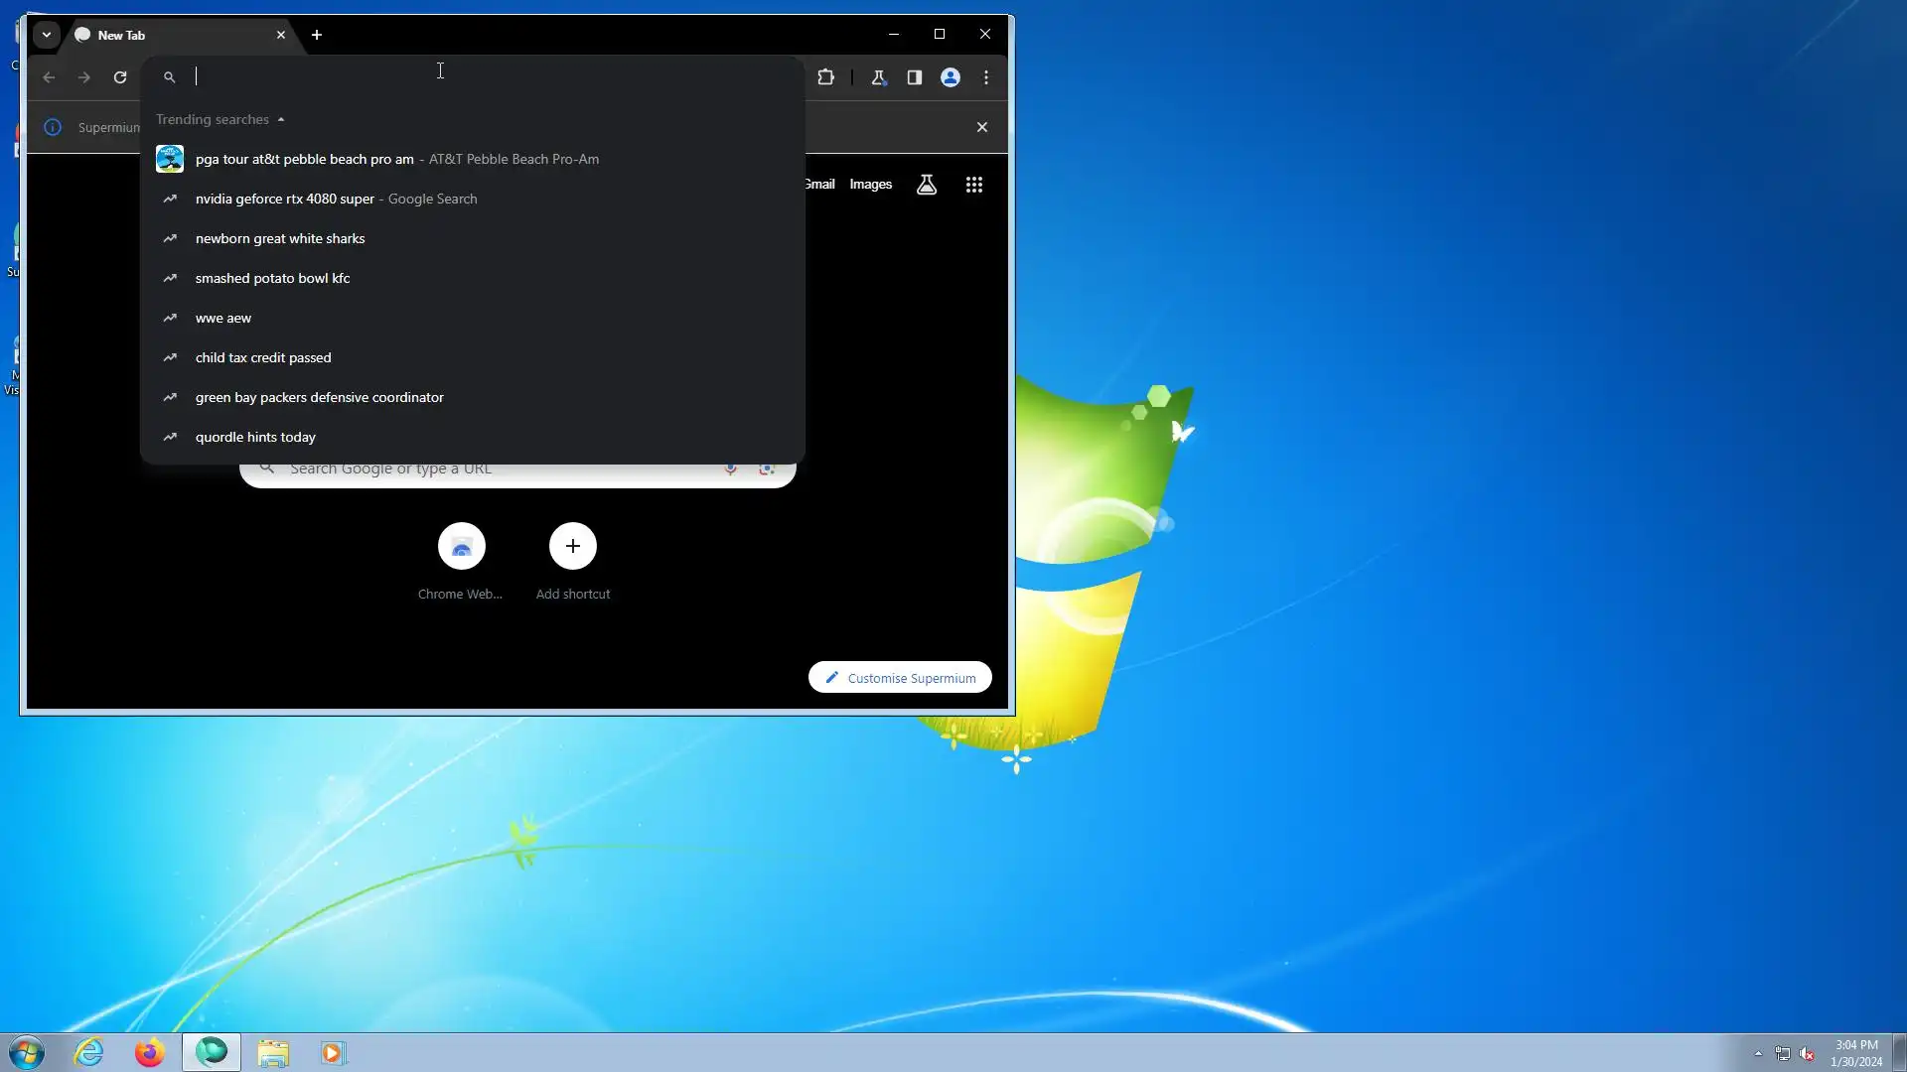Toggle the side panel icon
The image size is (1907, 1072).
pyautogui.click(x=915, y=77)
